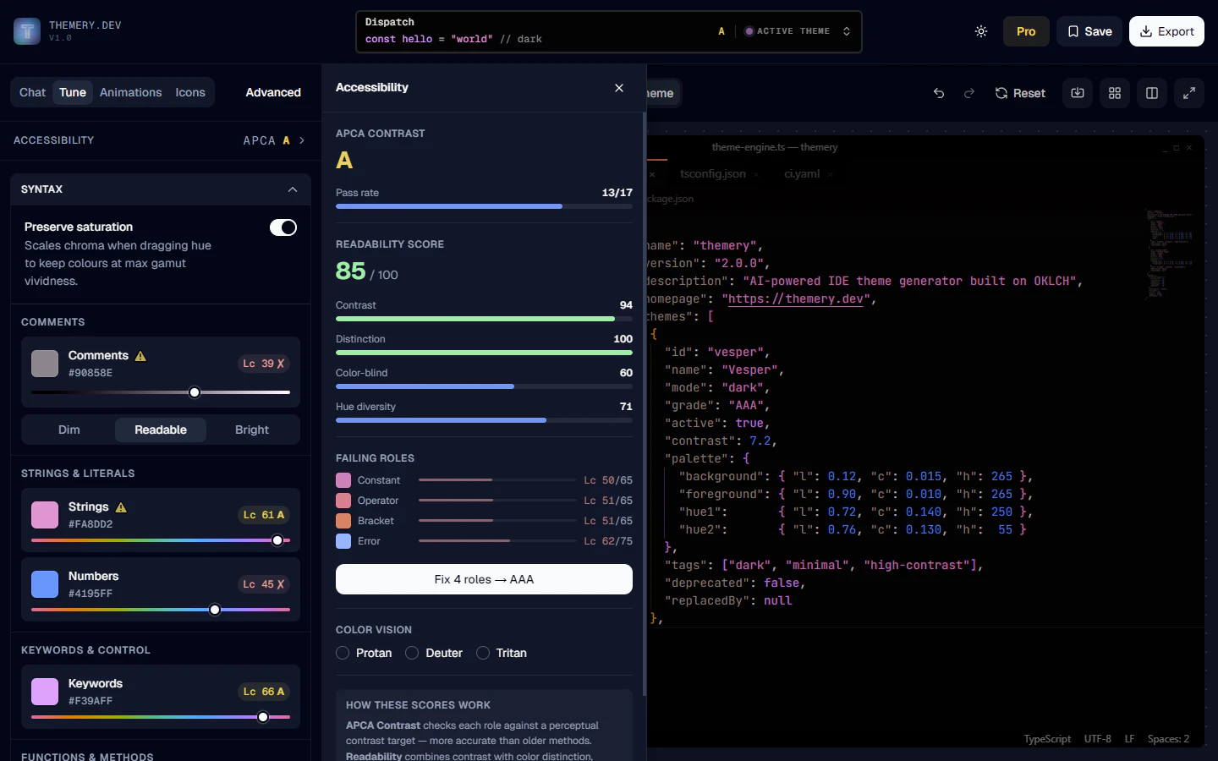The height and width of the screenshot is (761, 1218).
Task: Select the Protan color vision option
Action: (x=343, y=653)
